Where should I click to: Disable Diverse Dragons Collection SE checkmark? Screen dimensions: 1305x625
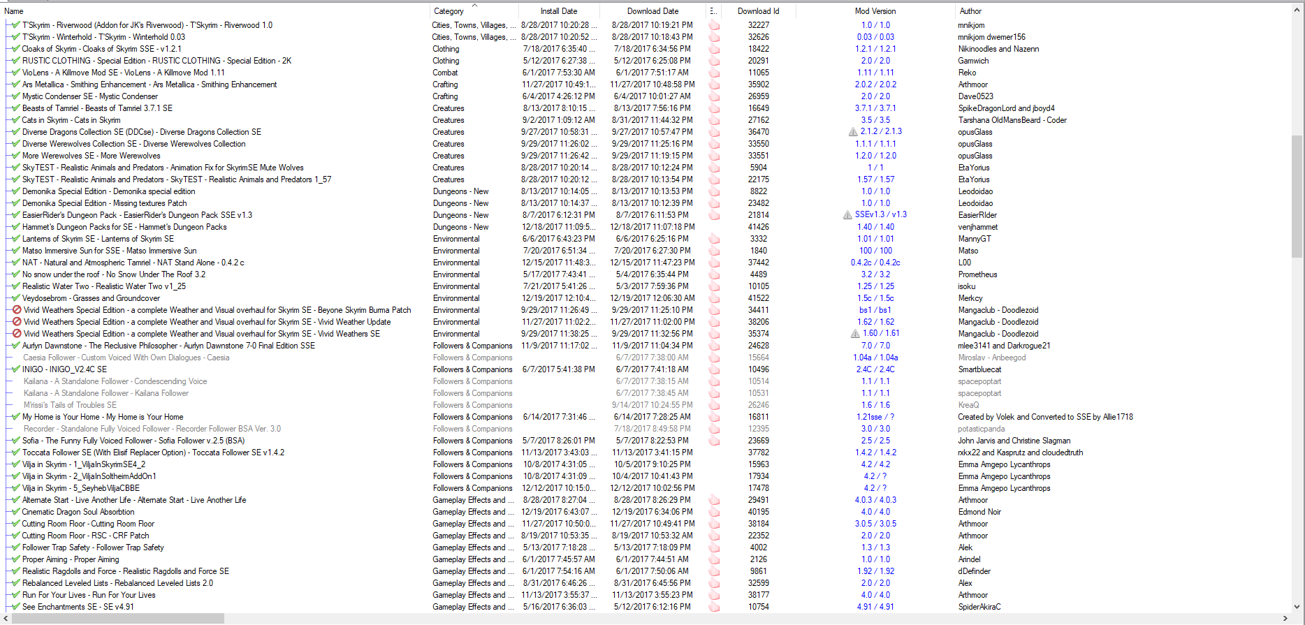[16, 132]
